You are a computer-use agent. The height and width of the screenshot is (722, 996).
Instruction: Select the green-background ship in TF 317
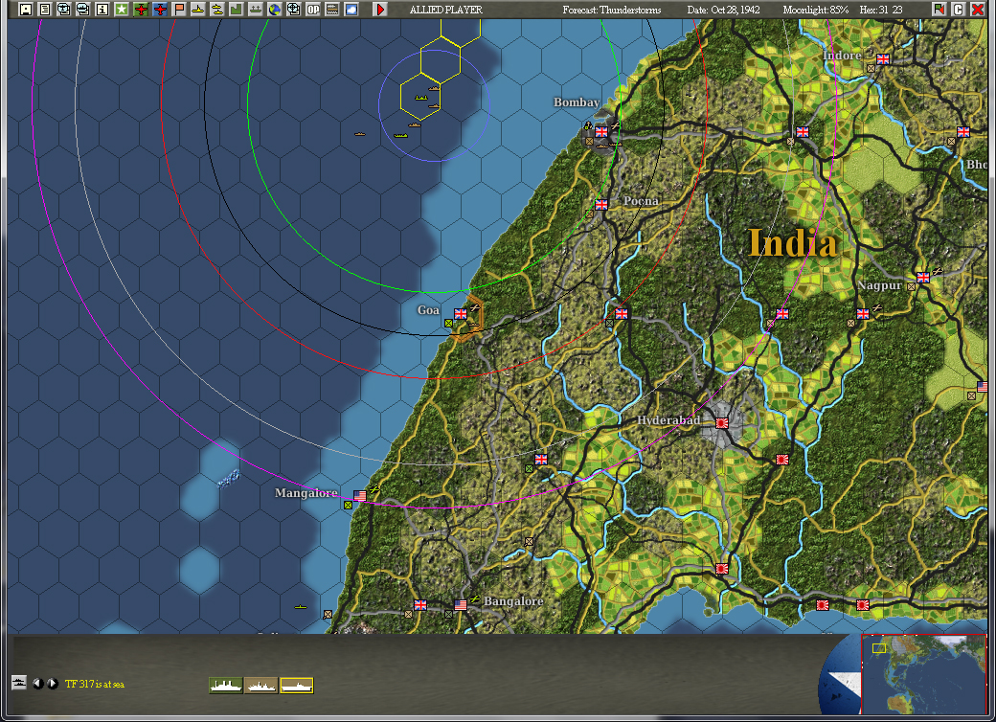(226, 686)
